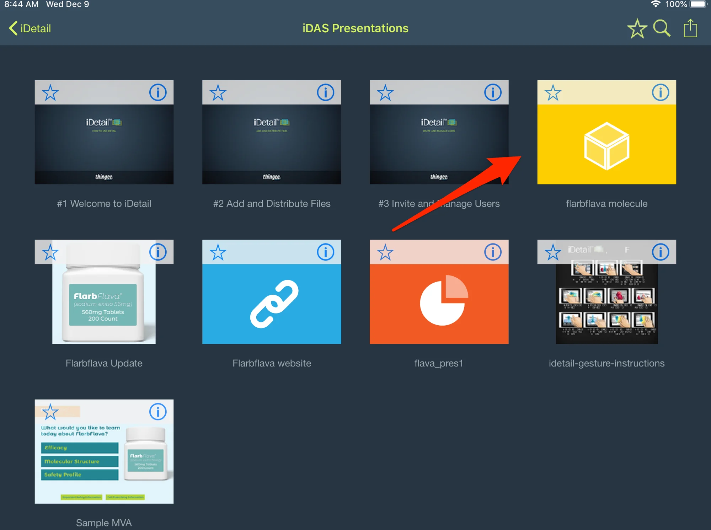Show info for flarbflava molecule

tap(660, 92)
